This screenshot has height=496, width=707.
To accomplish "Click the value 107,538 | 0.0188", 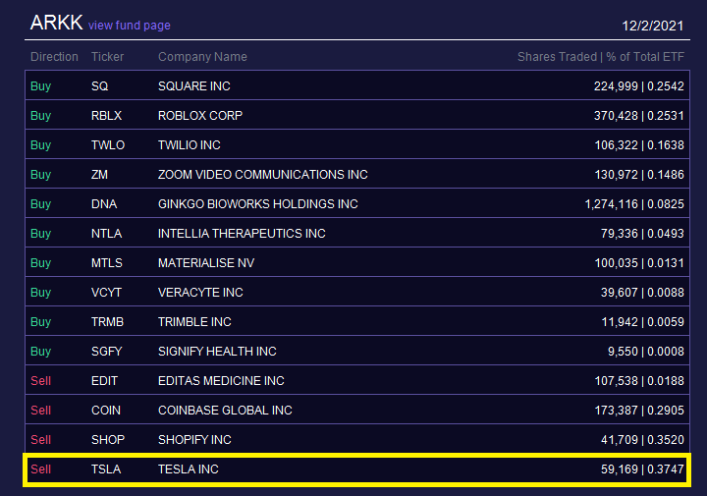I will [x=639, y=381].
